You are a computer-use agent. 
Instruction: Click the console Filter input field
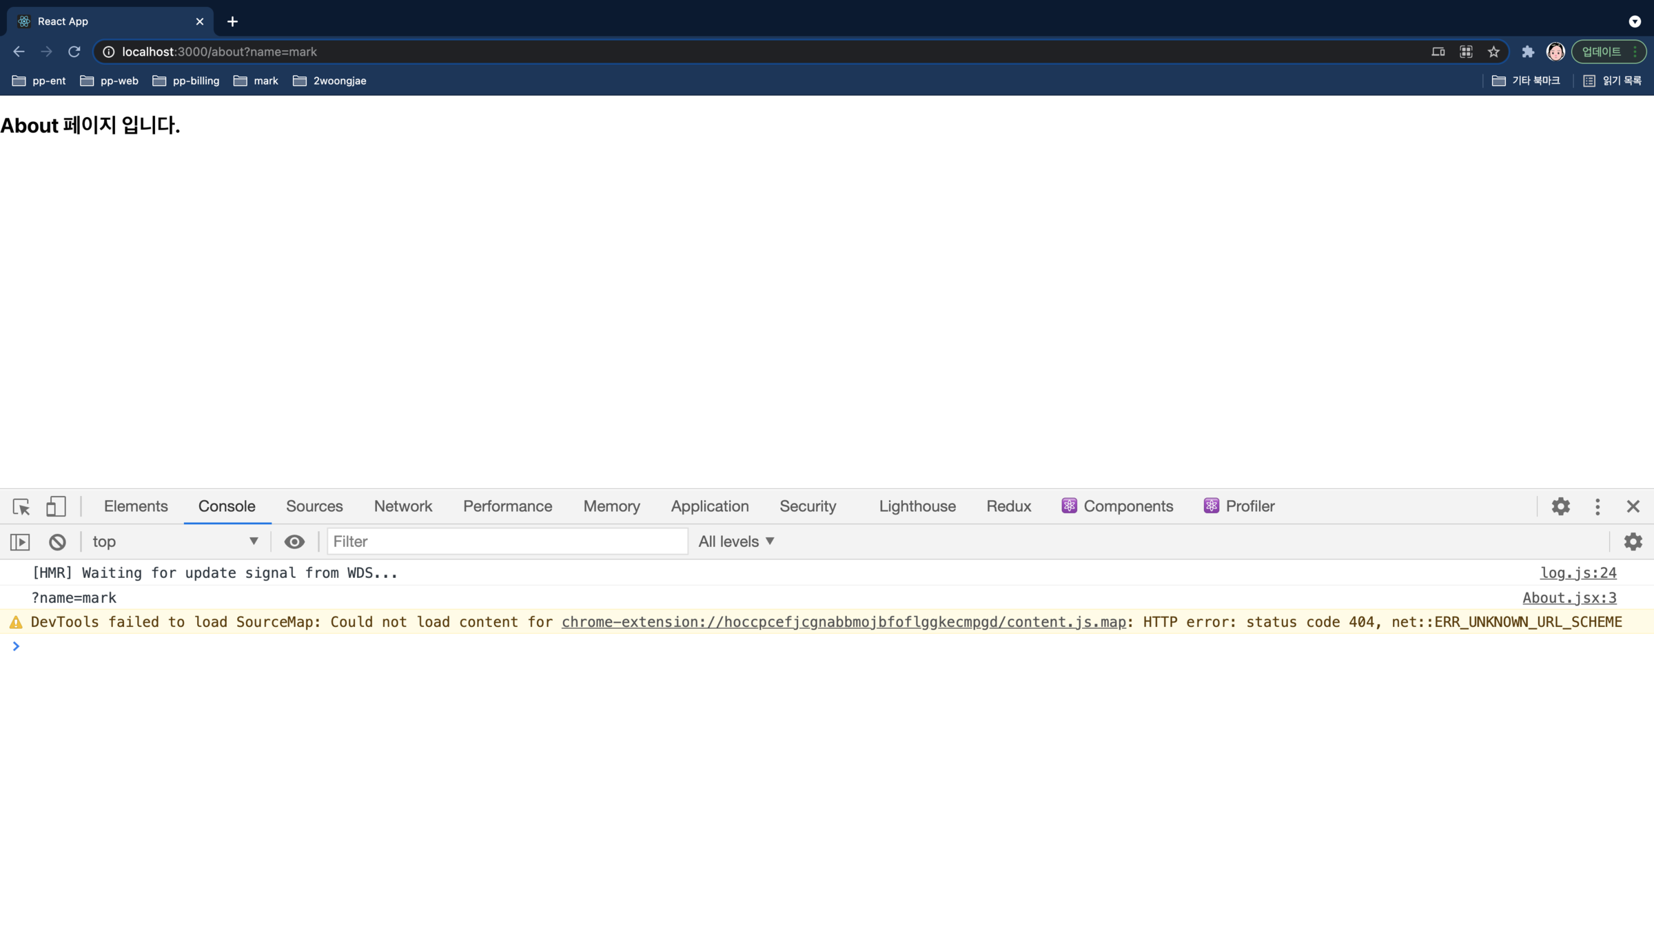click(507, 541)
